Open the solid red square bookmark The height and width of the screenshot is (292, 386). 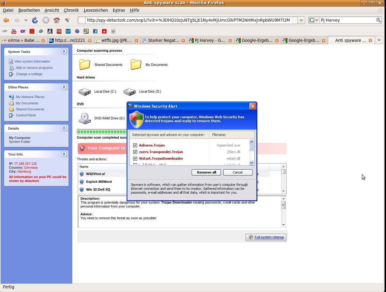32,31
